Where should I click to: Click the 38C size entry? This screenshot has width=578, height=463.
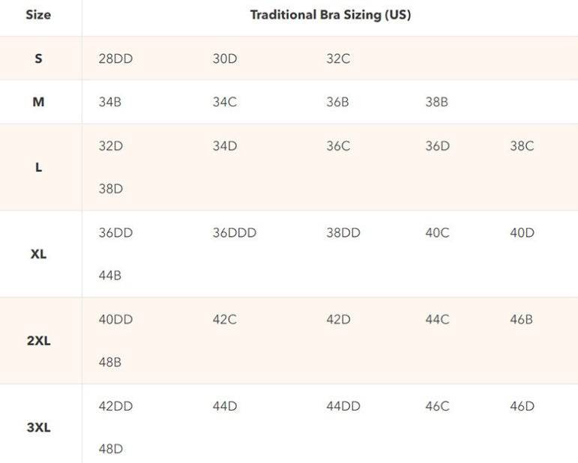click(522, 146)
